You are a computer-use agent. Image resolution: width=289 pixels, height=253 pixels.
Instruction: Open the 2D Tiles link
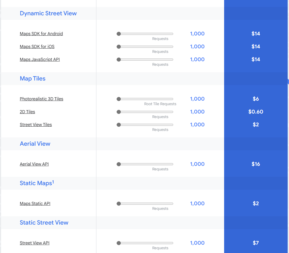(x=27, y=112)
